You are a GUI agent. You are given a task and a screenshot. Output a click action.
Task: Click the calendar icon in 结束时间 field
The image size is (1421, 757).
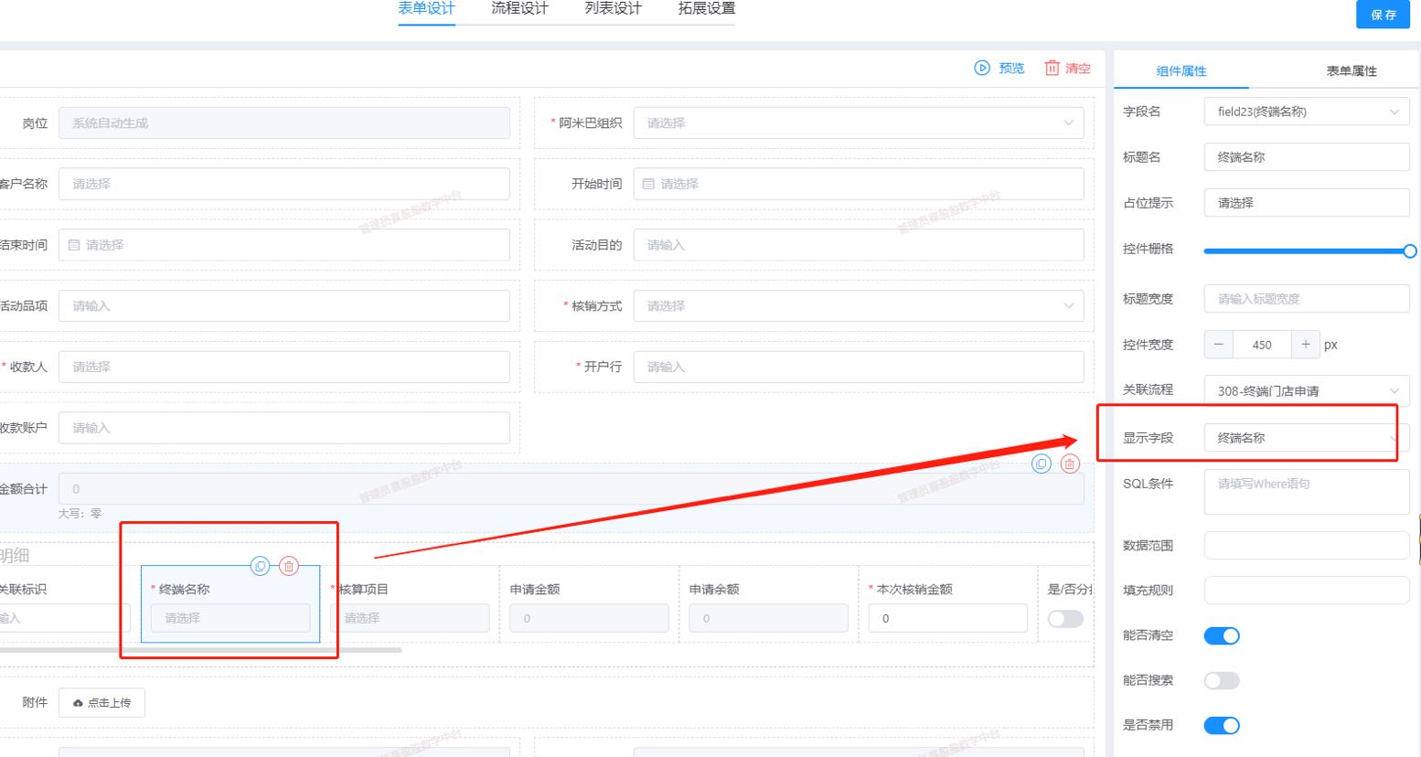[x=73, y=244]
